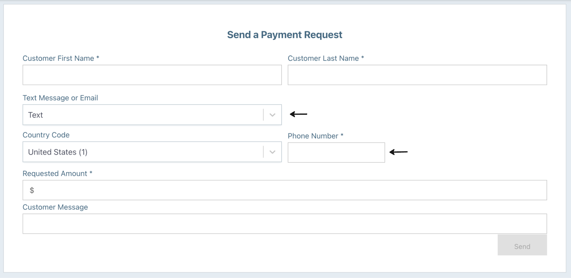Click the 'Customer Message' label
571x278 pixels.
[55, 207]
